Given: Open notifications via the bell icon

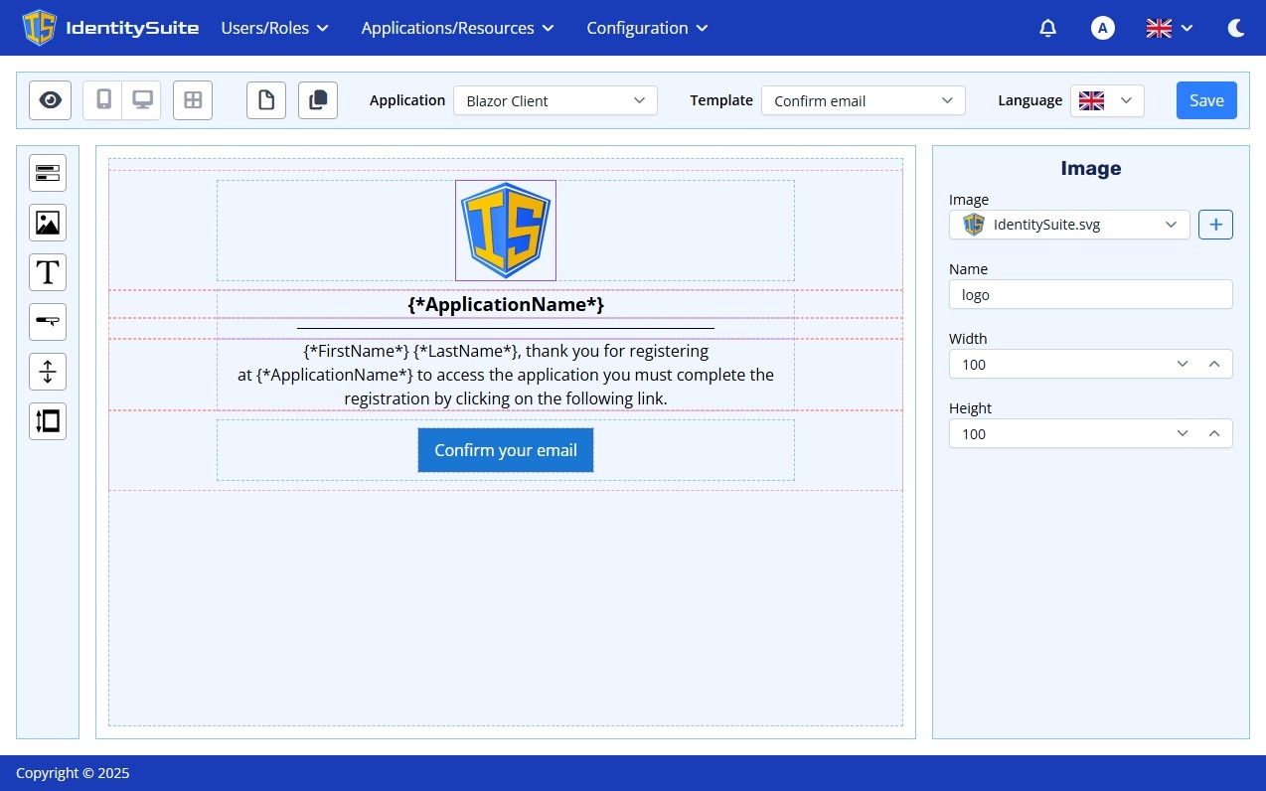Looking at the screenshot, I should [1047, 28].
